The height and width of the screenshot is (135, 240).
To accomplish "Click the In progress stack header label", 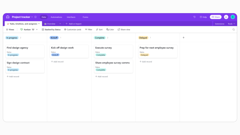I will 12,37.
